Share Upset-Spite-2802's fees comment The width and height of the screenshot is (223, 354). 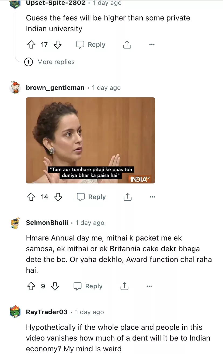click(x=127, y=45)
